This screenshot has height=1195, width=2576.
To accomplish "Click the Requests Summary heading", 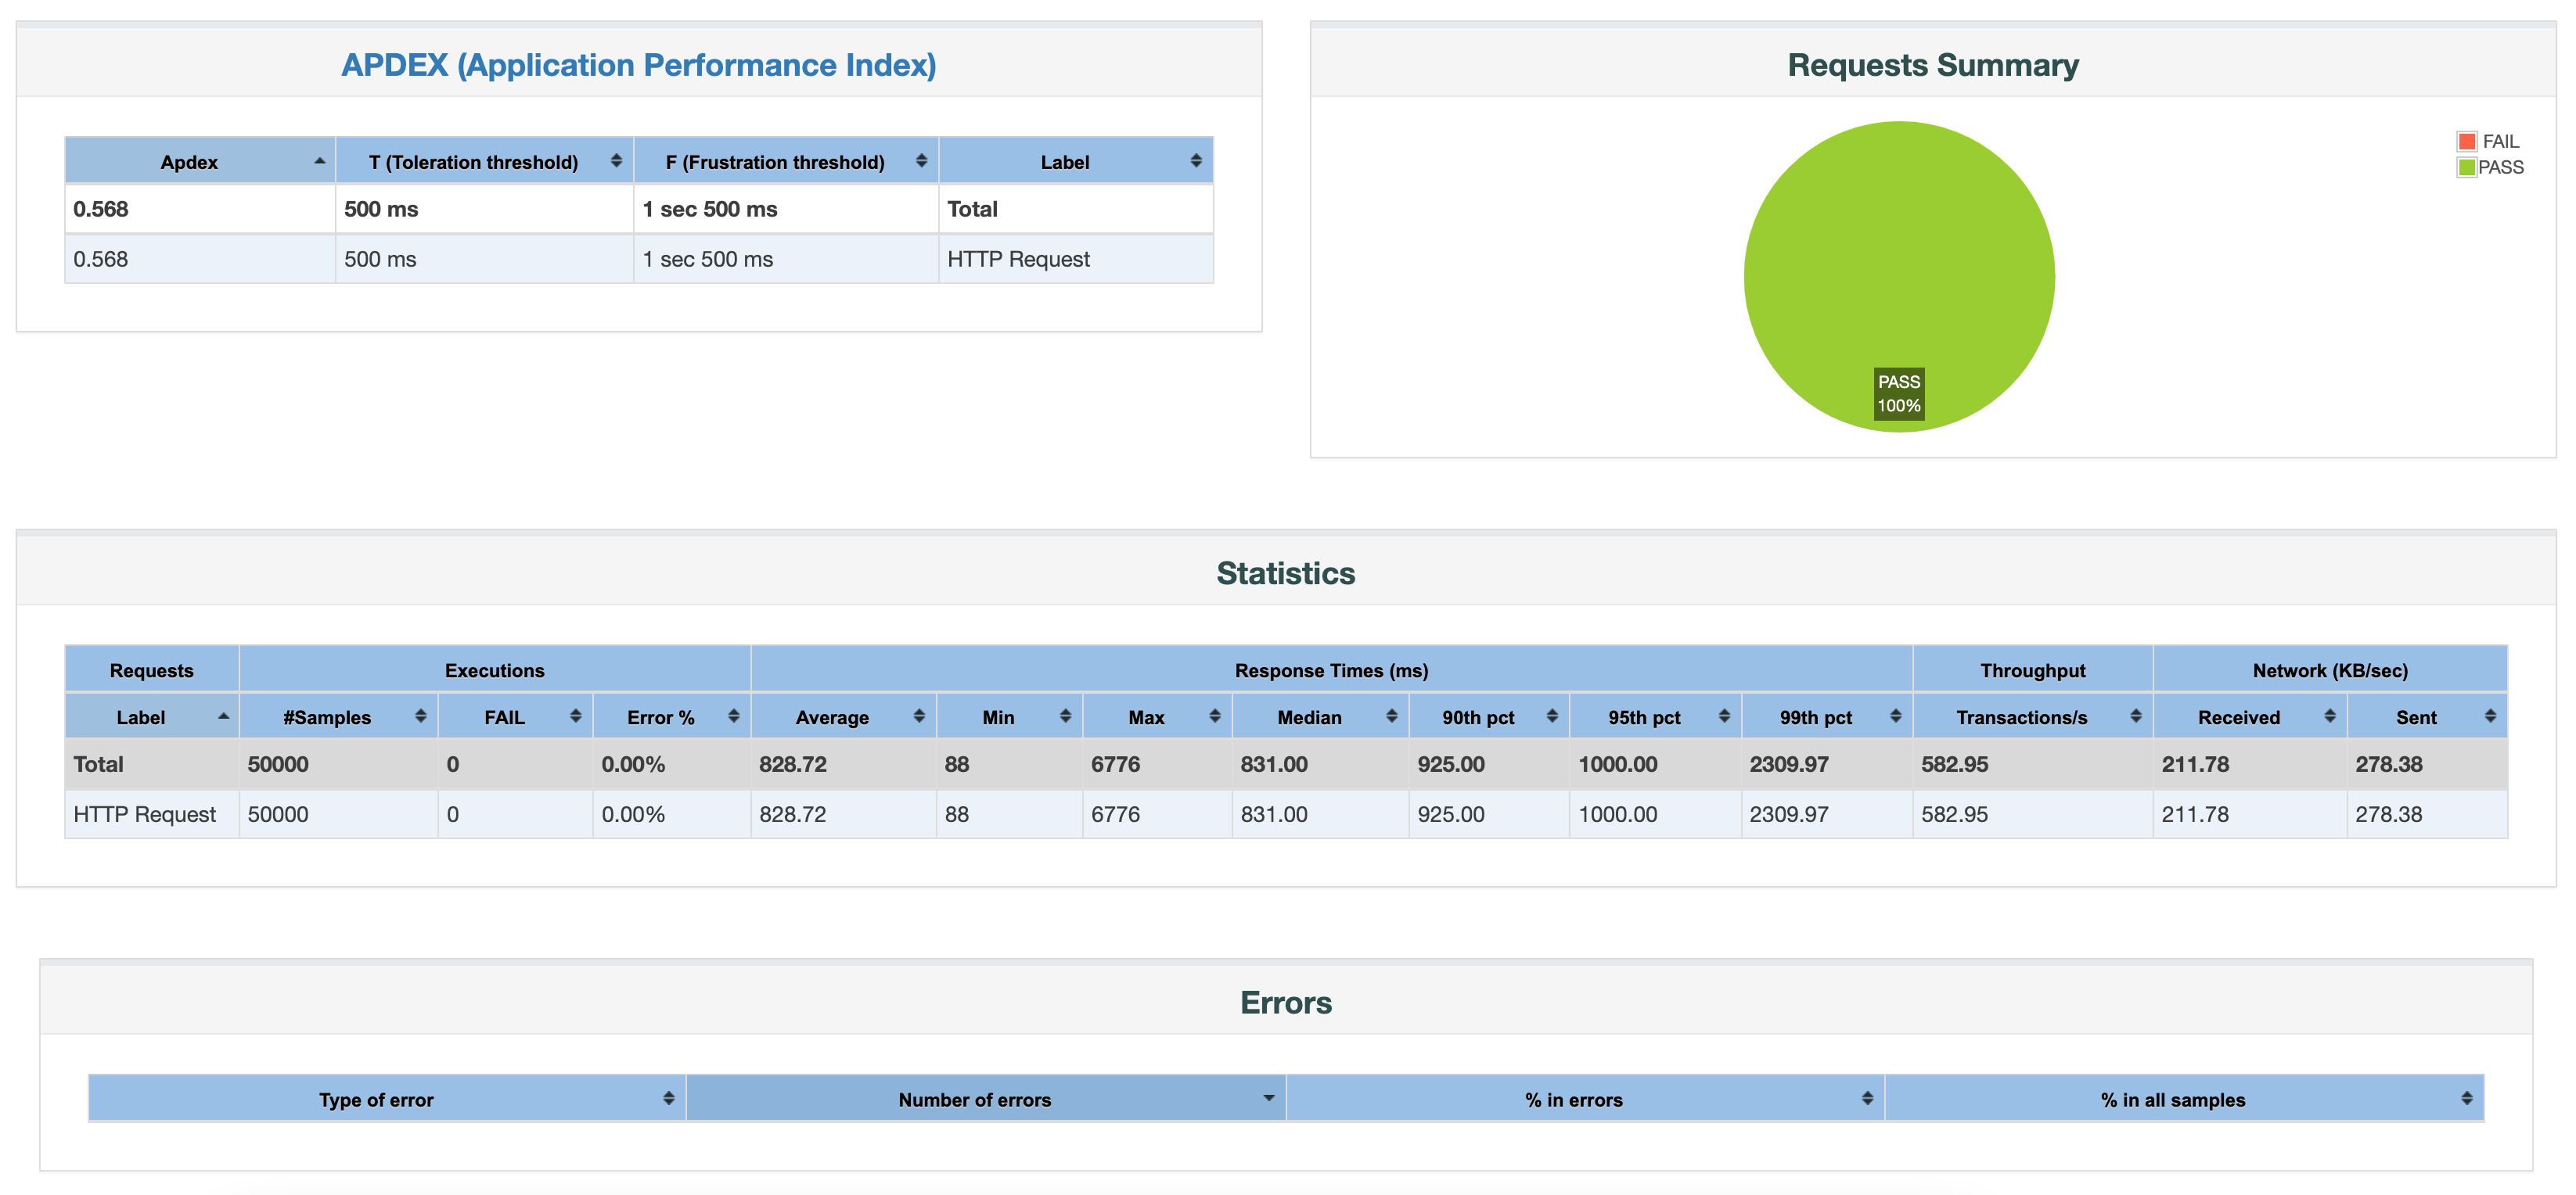I will (x=1932, y=65).
